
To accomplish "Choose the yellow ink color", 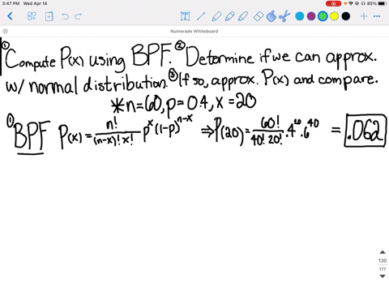I will [x=334, y=16].
